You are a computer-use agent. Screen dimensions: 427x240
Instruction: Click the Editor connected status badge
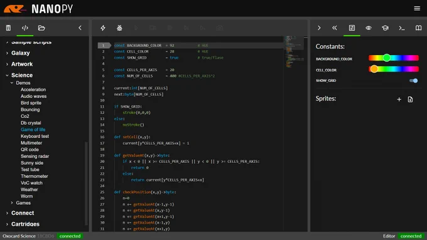pos(411,236)
